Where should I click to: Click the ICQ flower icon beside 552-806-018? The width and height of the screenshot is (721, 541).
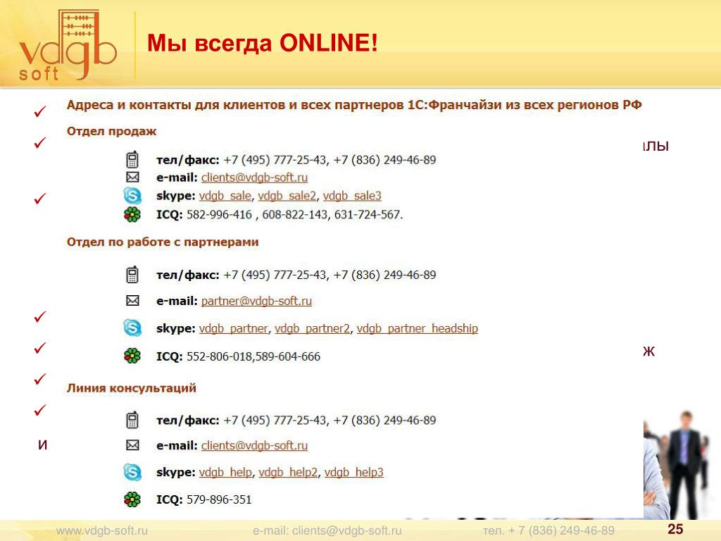coord(132,356)
